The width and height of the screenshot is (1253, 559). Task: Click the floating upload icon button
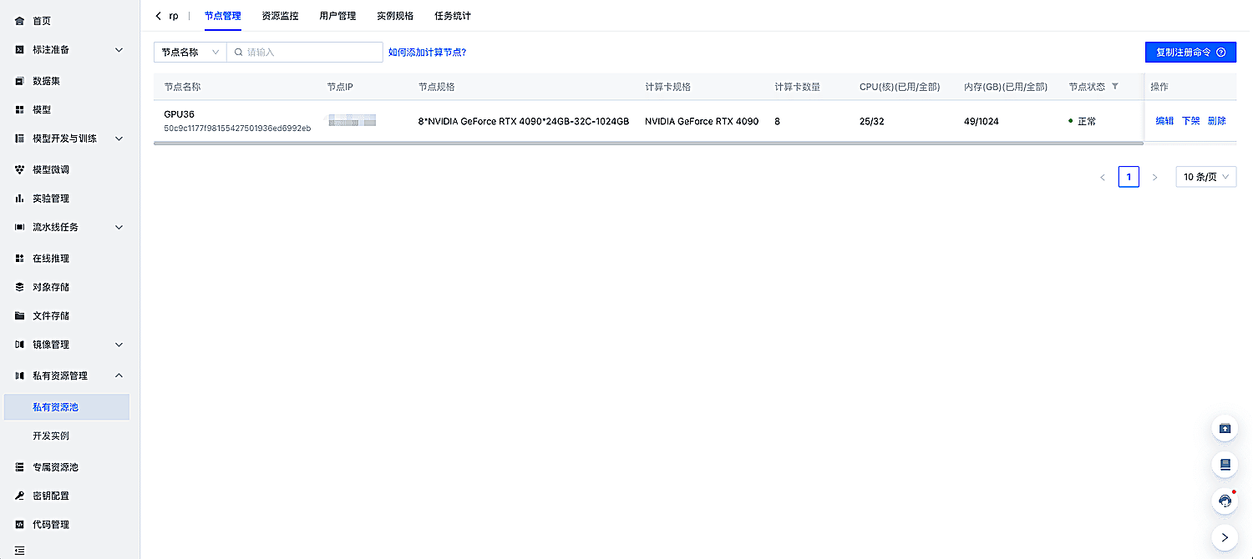coord(1225,428)
